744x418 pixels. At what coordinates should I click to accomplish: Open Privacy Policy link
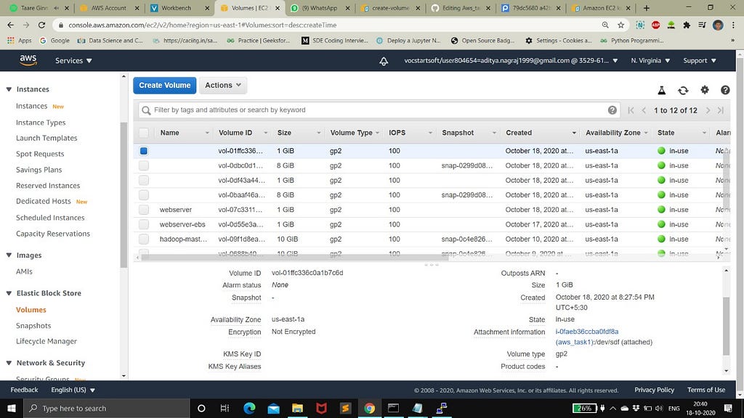pyautogui.click(x=654, y=390)
